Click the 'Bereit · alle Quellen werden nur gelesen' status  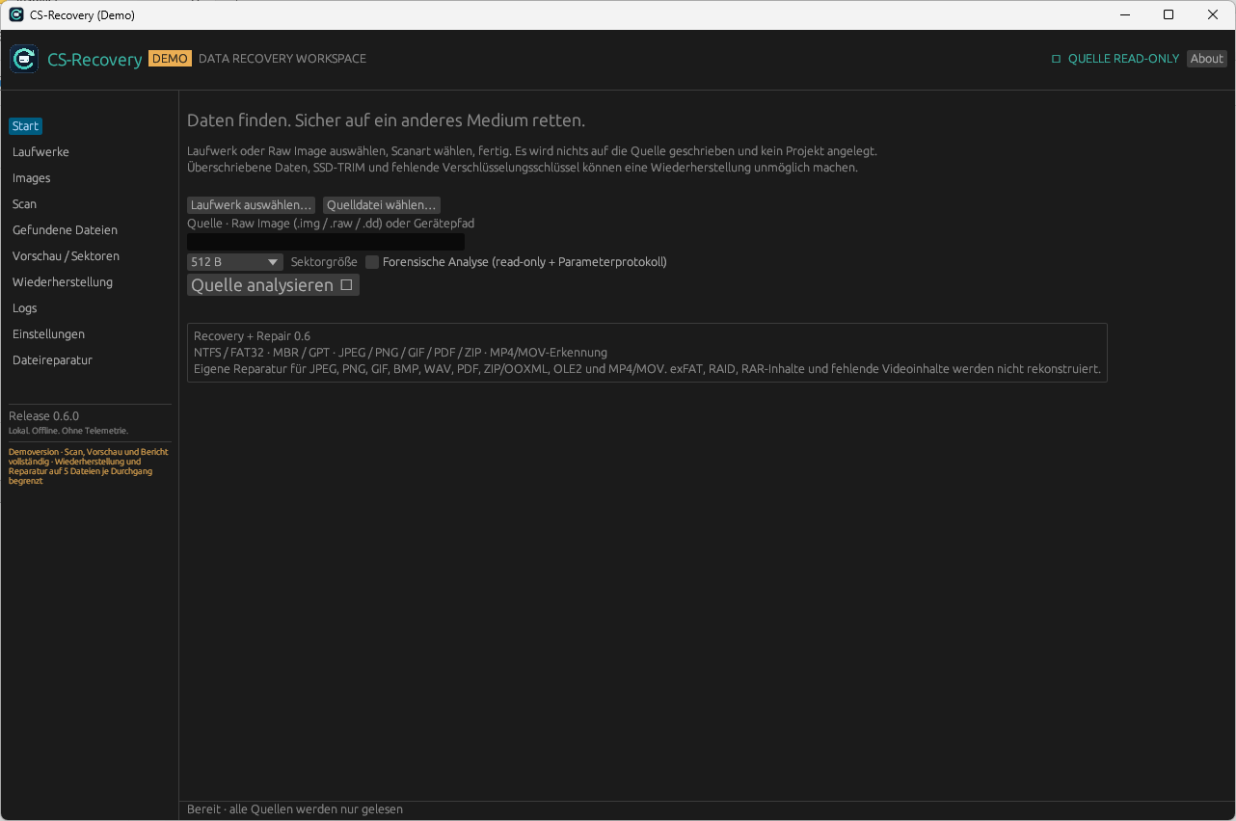pyautogui.click(x=295, y=809)
